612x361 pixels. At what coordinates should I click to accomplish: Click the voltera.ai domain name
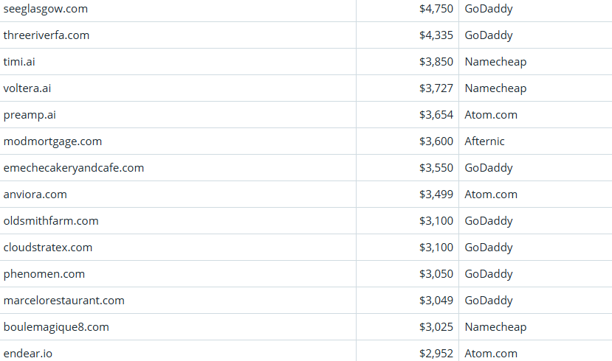(x=27, y=88)
